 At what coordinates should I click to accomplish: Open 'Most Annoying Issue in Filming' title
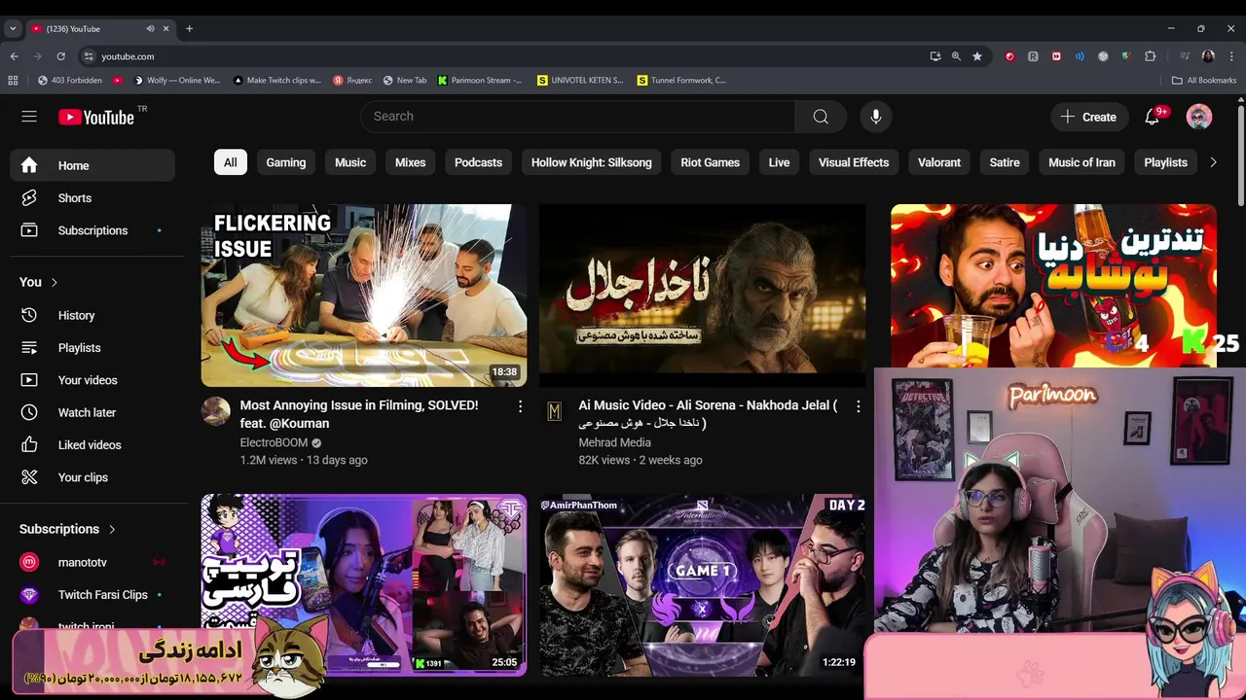(x=359, y=414)
